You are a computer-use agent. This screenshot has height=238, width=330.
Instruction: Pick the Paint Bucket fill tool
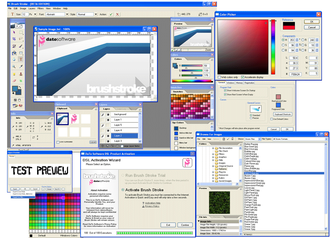[14, 53]
